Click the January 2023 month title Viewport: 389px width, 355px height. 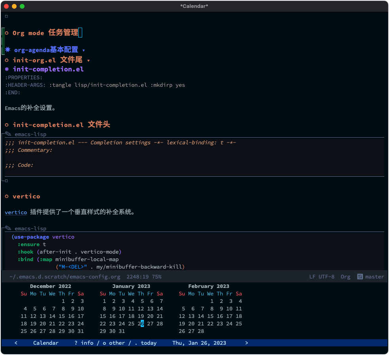click(x=131, y=286)
